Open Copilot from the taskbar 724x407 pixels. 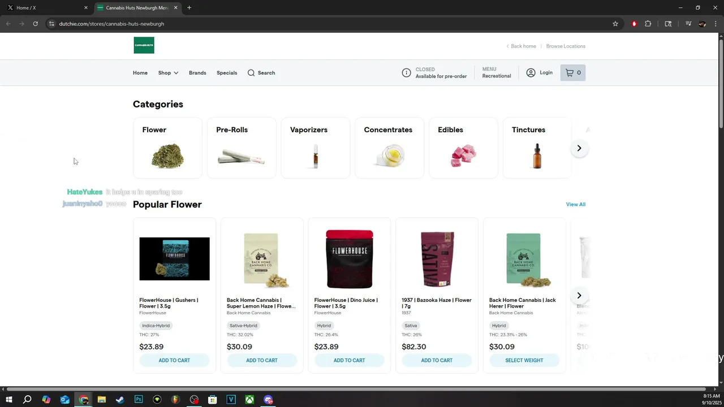[46, 400]
